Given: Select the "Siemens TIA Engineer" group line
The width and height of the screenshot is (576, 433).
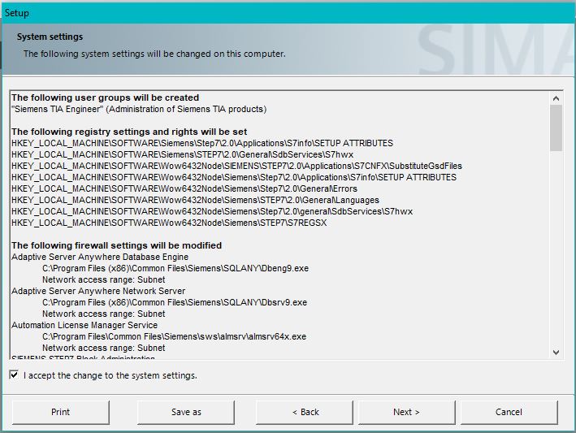Looking at the screenshot, I should click(138, 109).
